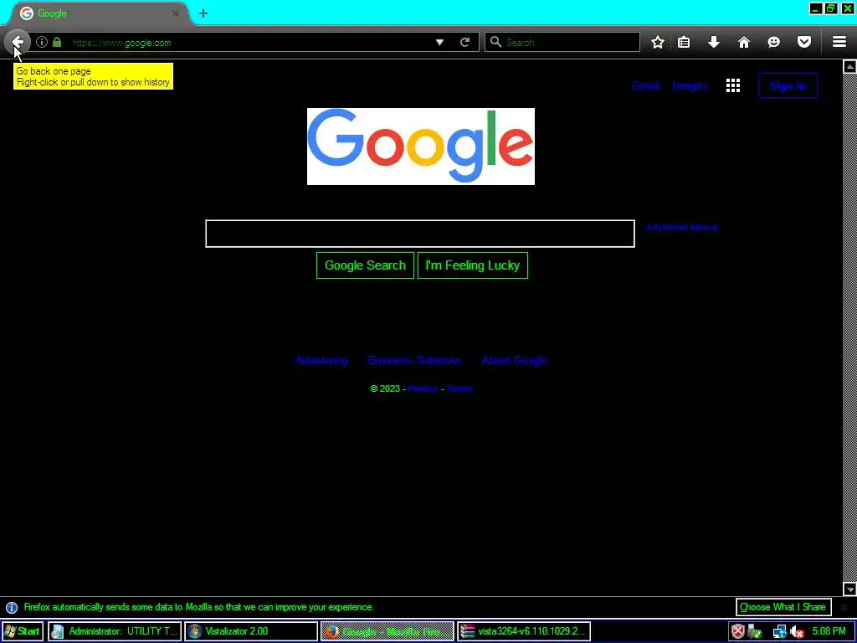Click Choose What I Share button
The width and height of the screenshot is (857, 643).
tap(783, 608)
